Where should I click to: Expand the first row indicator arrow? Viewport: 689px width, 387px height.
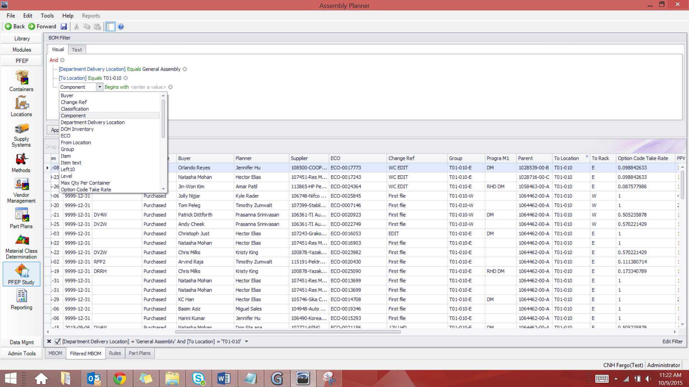47,168
